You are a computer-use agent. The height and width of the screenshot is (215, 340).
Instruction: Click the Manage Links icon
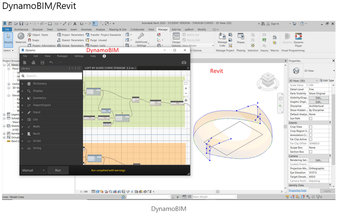tap(222, 38)
